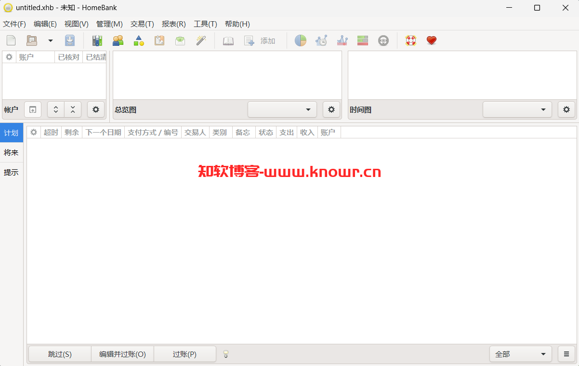Open the 交易(T) menu
579x366 pixels.
142,24
